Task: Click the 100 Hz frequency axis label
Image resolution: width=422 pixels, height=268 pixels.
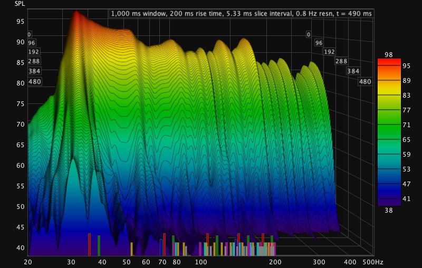Action: coord(201,262)
